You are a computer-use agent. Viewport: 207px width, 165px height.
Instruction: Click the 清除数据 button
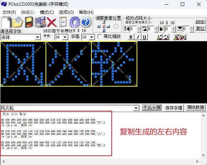[196, 108]
